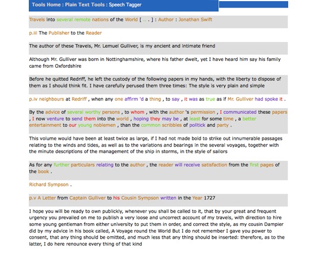Click the word 'Travels' in the title line

coord(37,20)
